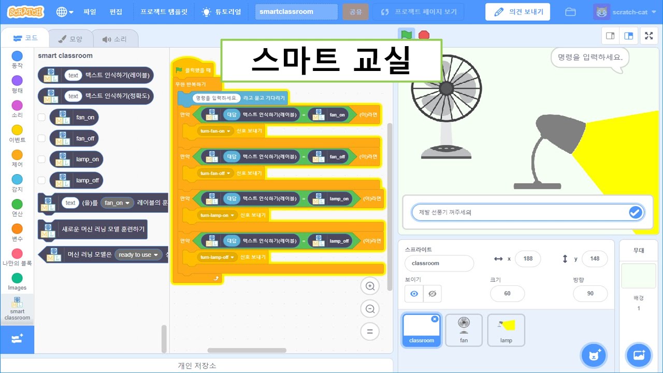Image resolution: width=663 pixels, height=373 pixels.
Task: Click the green flag to run the project
Action: point(407,35)
